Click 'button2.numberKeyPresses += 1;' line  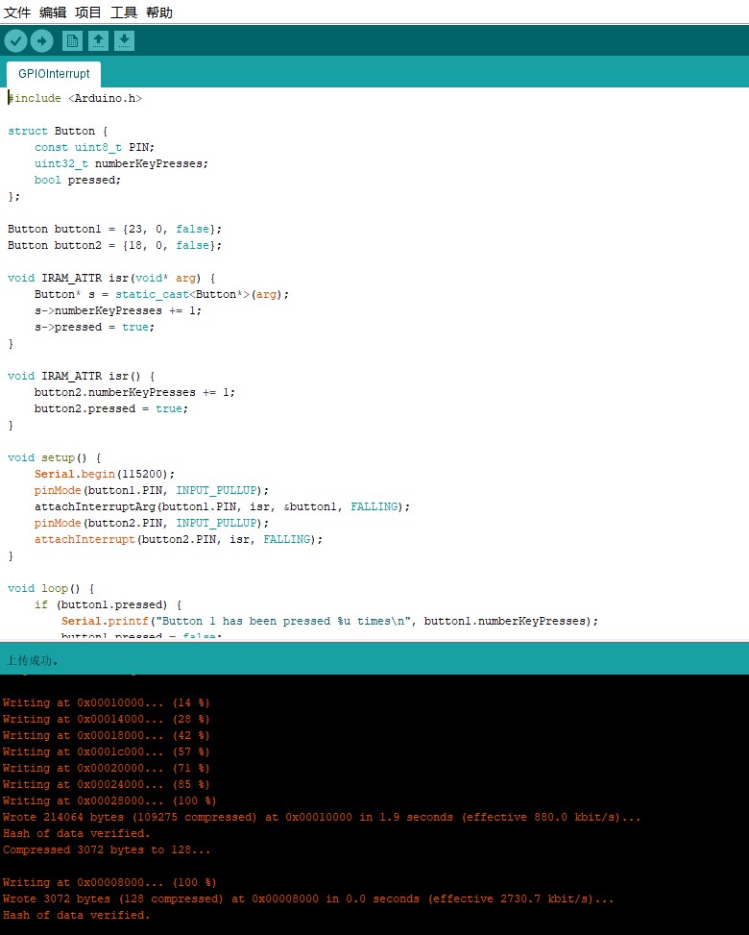(x=134, y=392)
